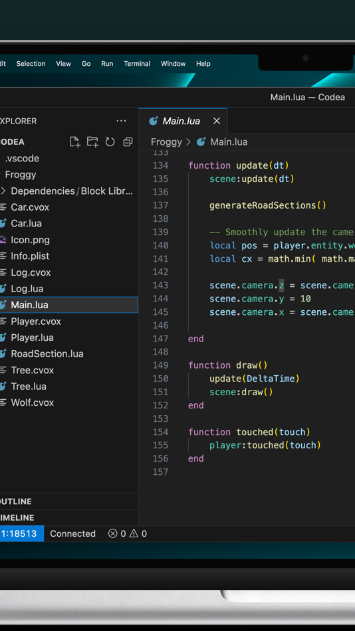The width and height of the screenshot is (355, 631).
Task: Open Explorer more actions ellipsis
Action: (121, 121)
